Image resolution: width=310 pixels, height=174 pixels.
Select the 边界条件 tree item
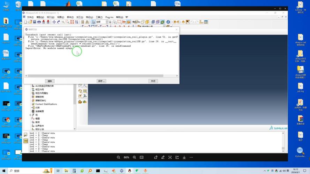coord(39,126)
